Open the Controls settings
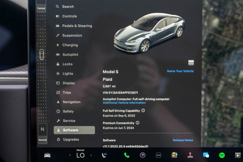243x162 pixels. (66, 16)
